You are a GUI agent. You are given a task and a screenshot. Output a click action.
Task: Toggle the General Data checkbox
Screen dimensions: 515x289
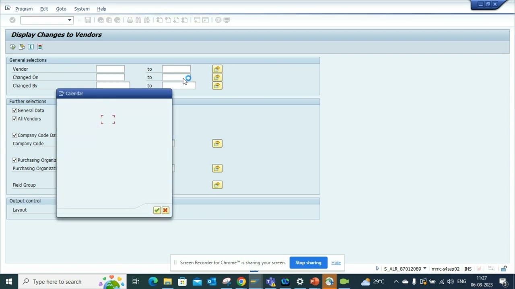point(14,110)
